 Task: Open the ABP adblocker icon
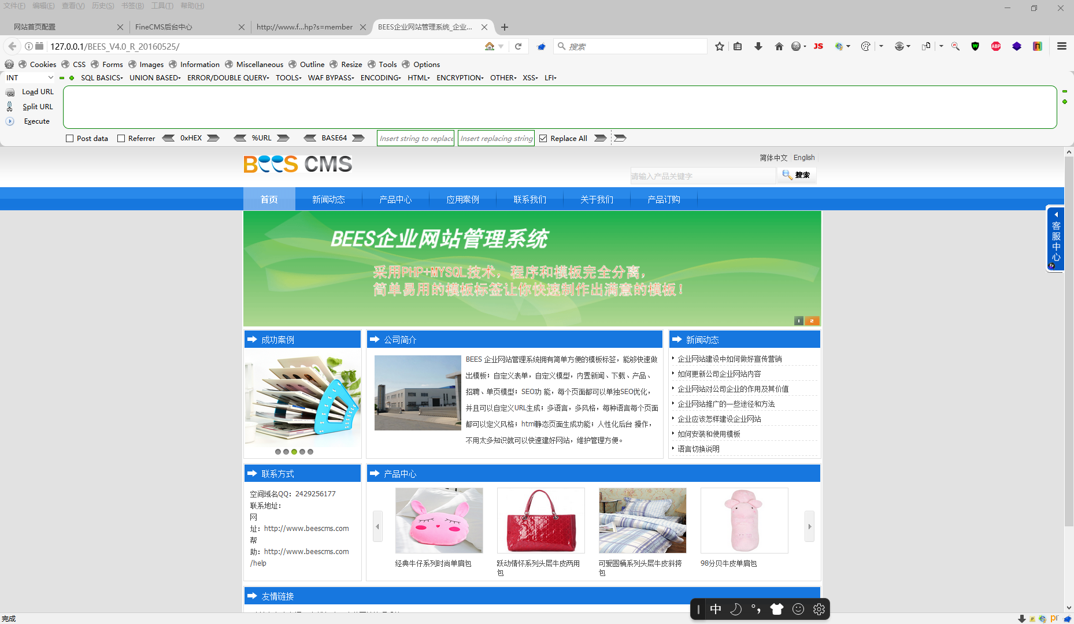pos(996,46)
